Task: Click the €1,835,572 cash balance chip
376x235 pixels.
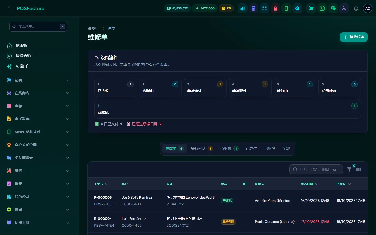Action: click(x=177, y=8)
